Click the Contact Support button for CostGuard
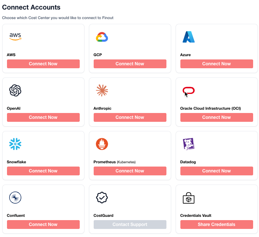The image size is (259, 237). pyautogui.click(x=130, y=225)
